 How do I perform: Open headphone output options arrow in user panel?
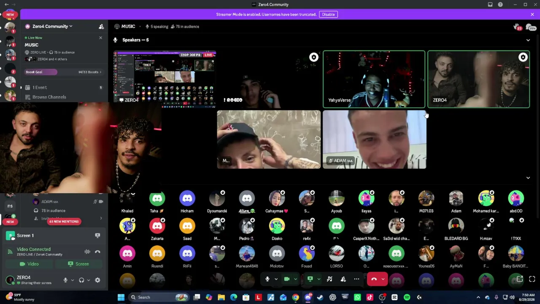(x=88, y=280)
